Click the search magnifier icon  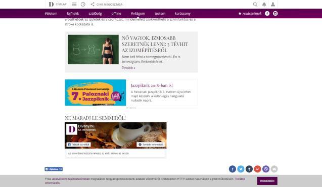(255, 5)
